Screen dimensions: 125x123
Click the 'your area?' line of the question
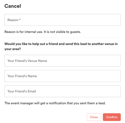click(13, 49)
